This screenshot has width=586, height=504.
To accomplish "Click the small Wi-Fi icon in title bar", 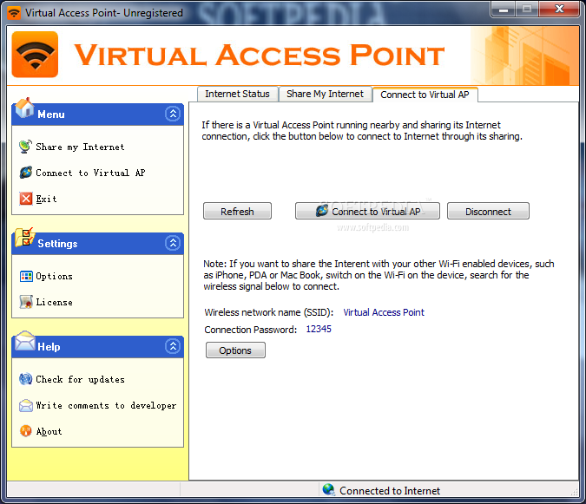I will [x=14, y=13].
